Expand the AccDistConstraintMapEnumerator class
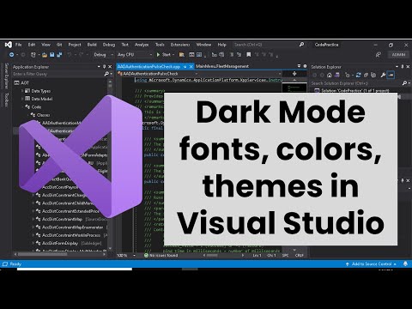This screenshot has height=309, width=412. pyautogui.click(x=33, y=227)
